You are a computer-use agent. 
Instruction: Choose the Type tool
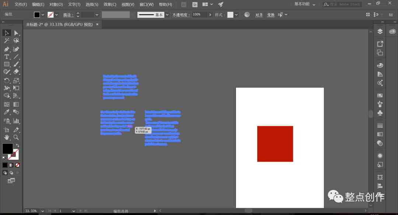(7, 57)
